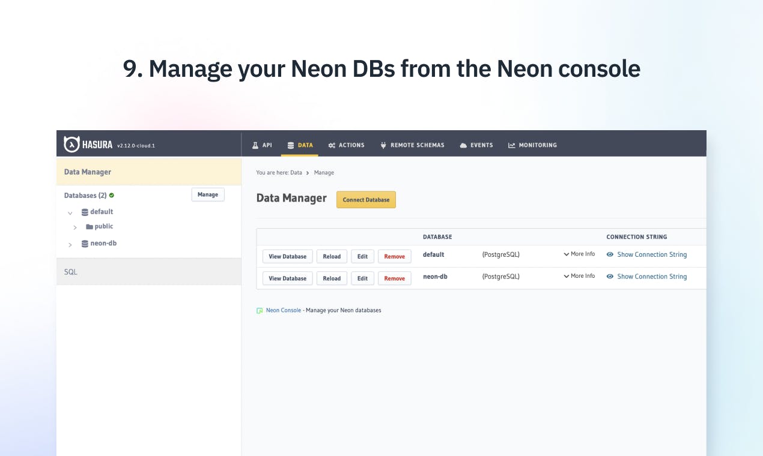Switch to the ACTIONS tab

[346, 145]
